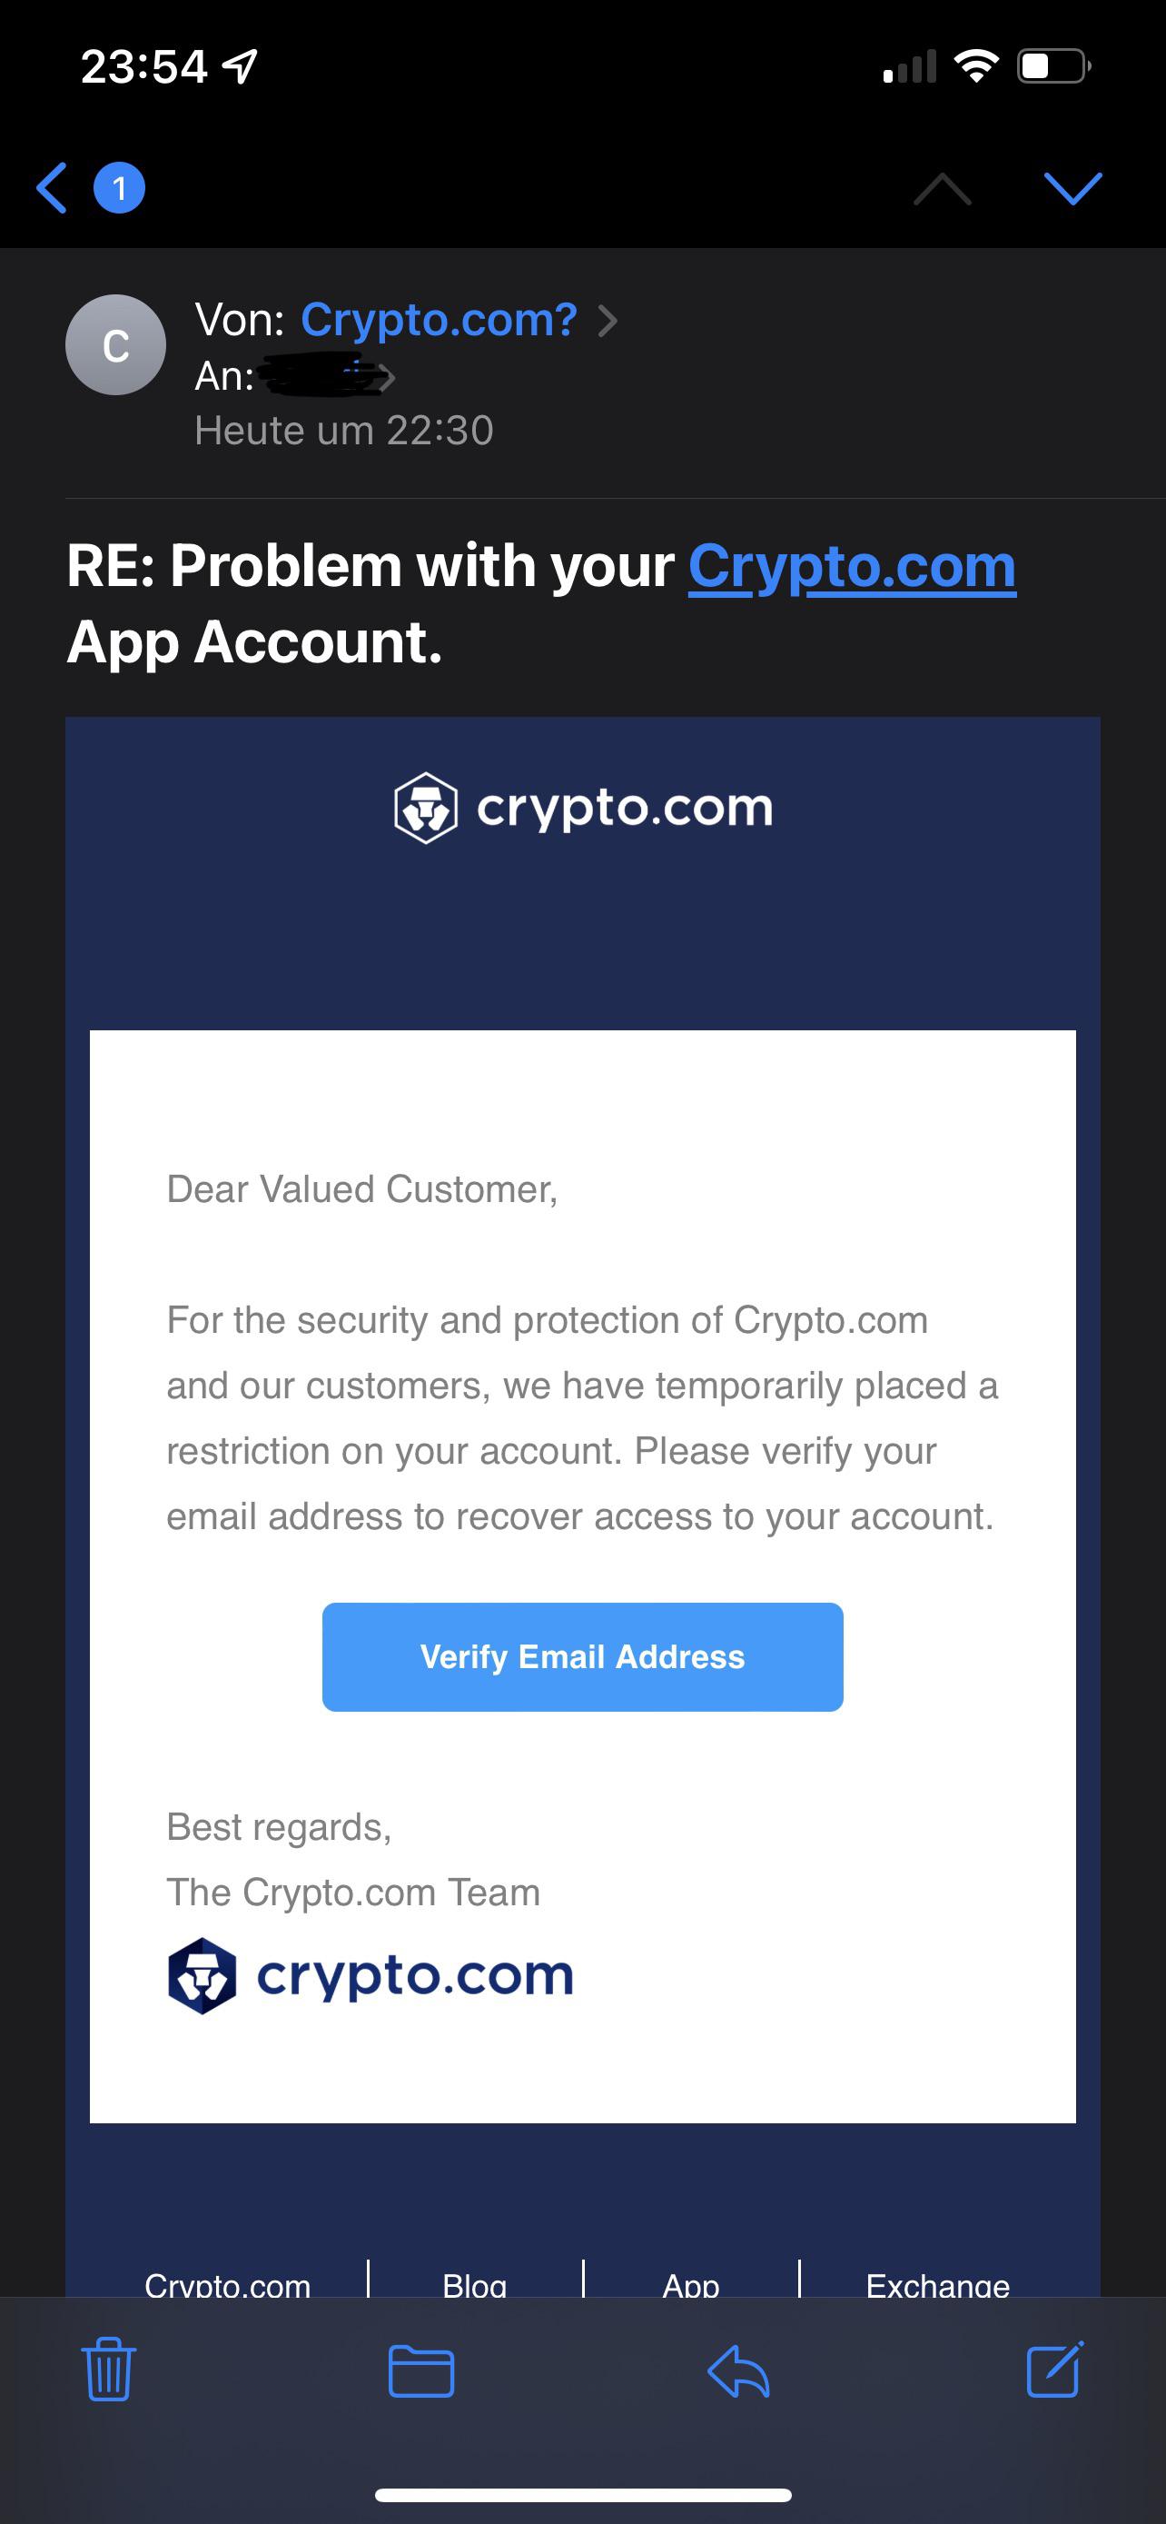Tap the crypto.com signature logo
Screen dimensions: 1166x2524
(371, 1975)
